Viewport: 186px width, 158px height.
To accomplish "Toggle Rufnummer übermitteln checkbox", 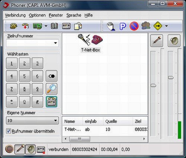I will click(x=9, y=131).
